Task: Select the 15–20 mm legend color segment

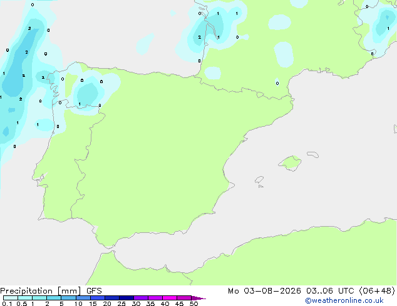Action: 98,298
